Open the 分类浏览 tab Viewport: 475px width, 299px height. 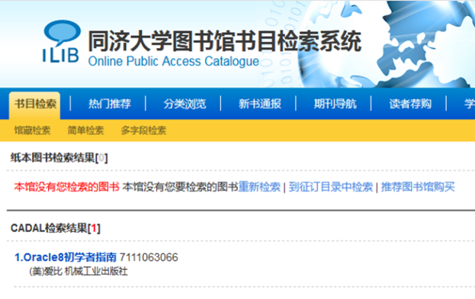coord(185,104)
